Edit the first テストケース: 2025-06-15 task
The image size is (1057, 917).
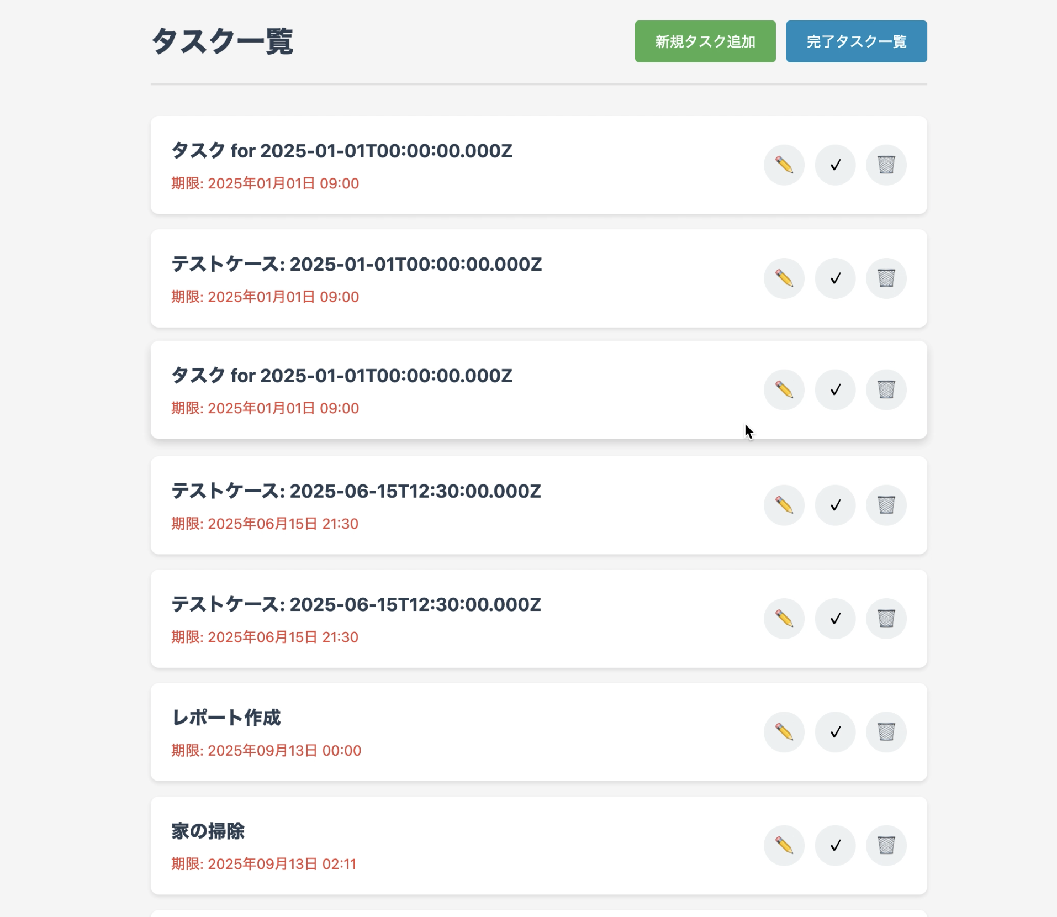784,505
